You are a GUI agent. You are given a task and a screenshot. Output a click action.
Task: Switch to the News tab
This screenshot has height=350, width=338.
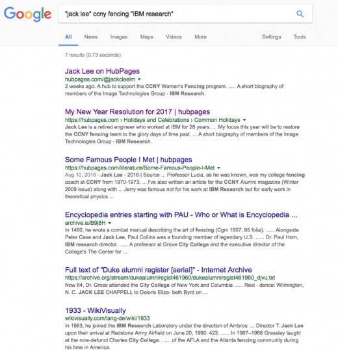point(91,37)
